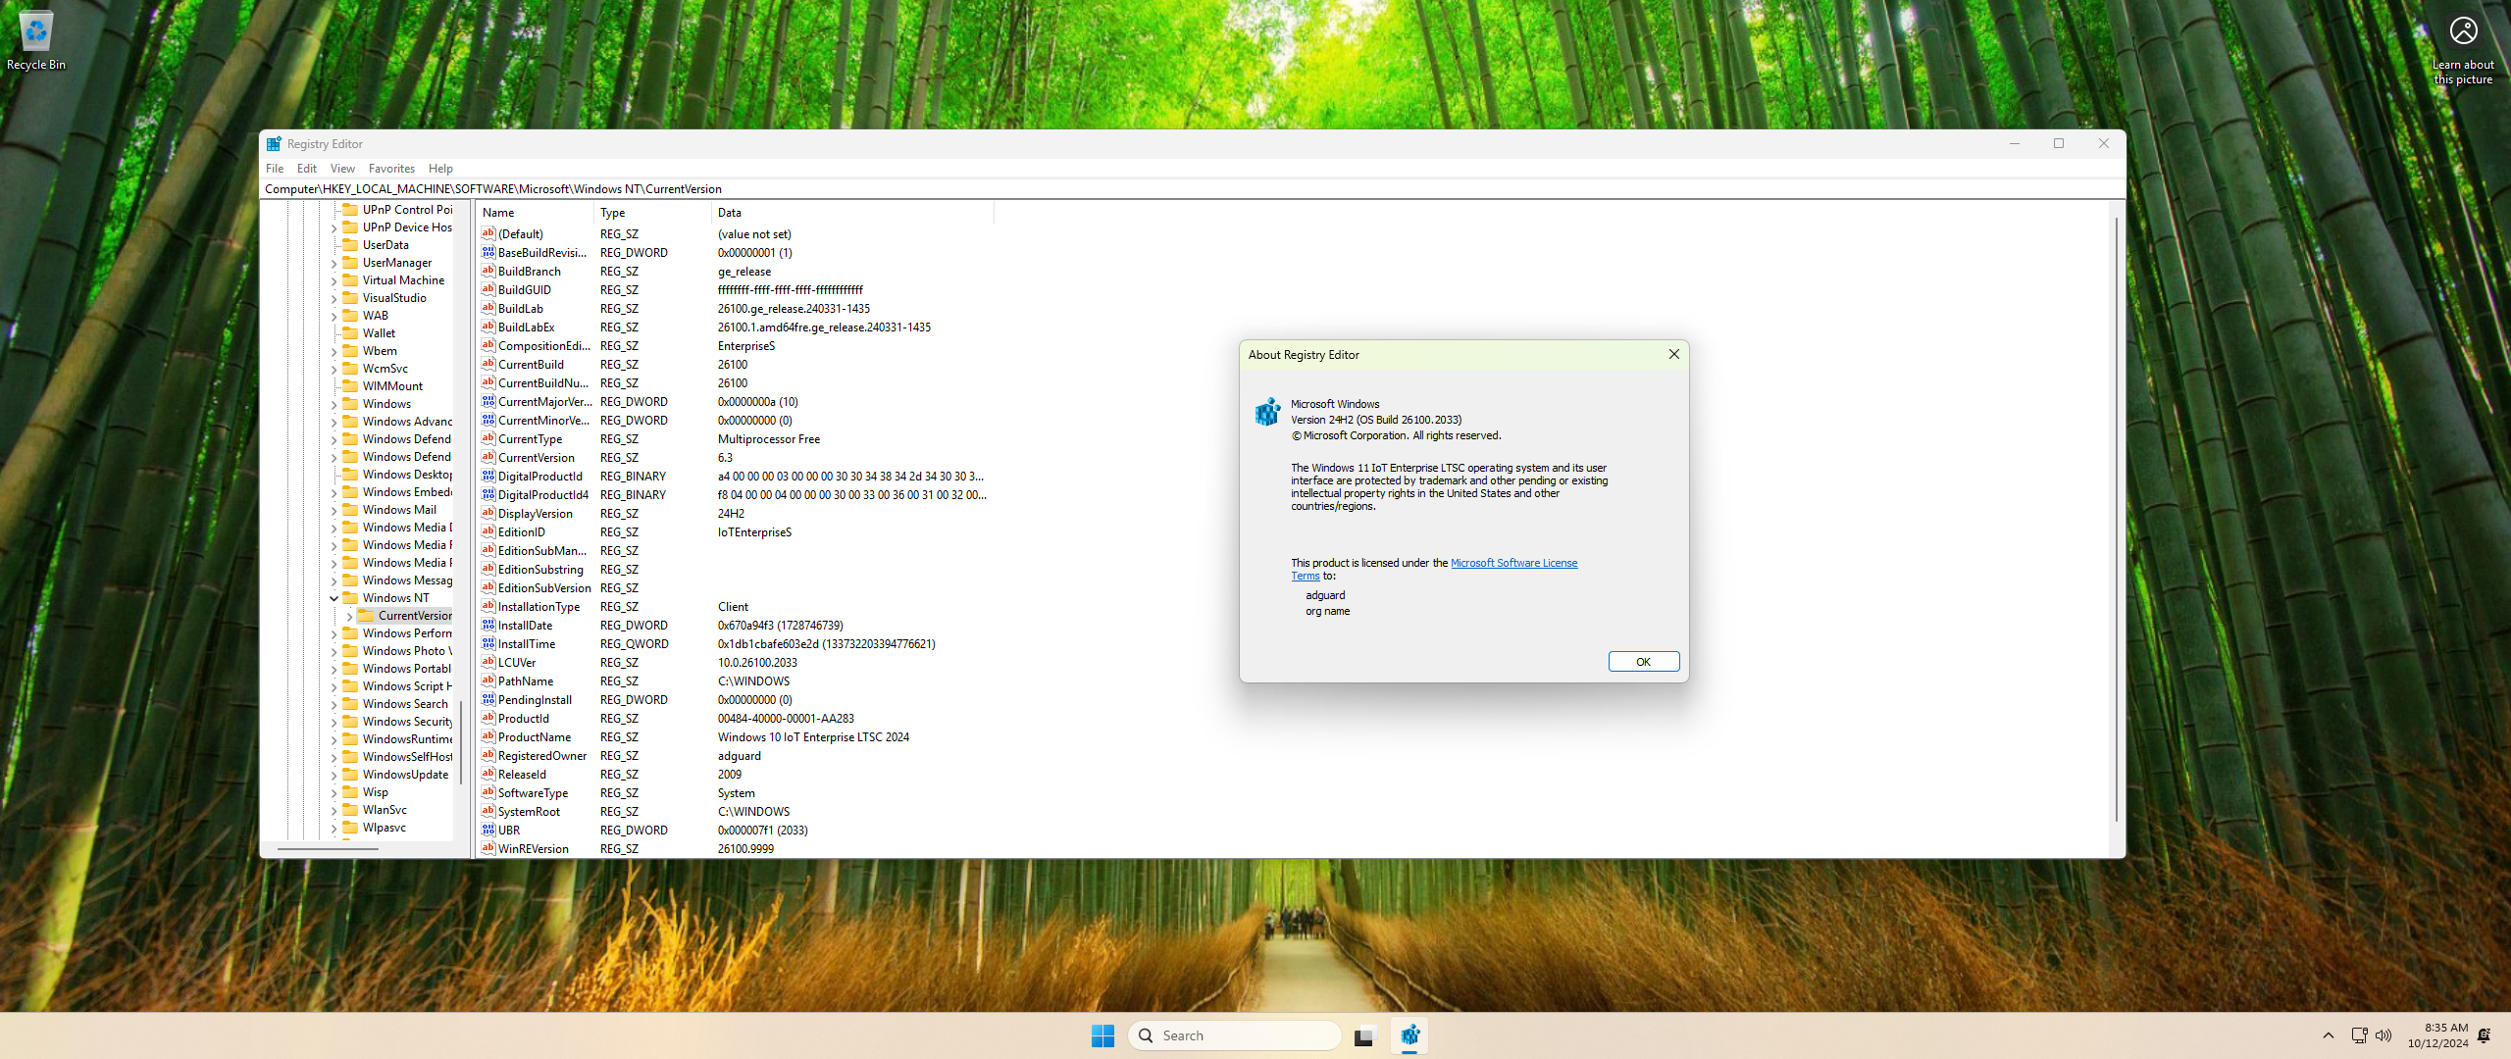Image resolution: width=2511 pixels, height=1059 pixels.
Task: Expand the WindowsUpdate tree node
Action: (333, 775)
